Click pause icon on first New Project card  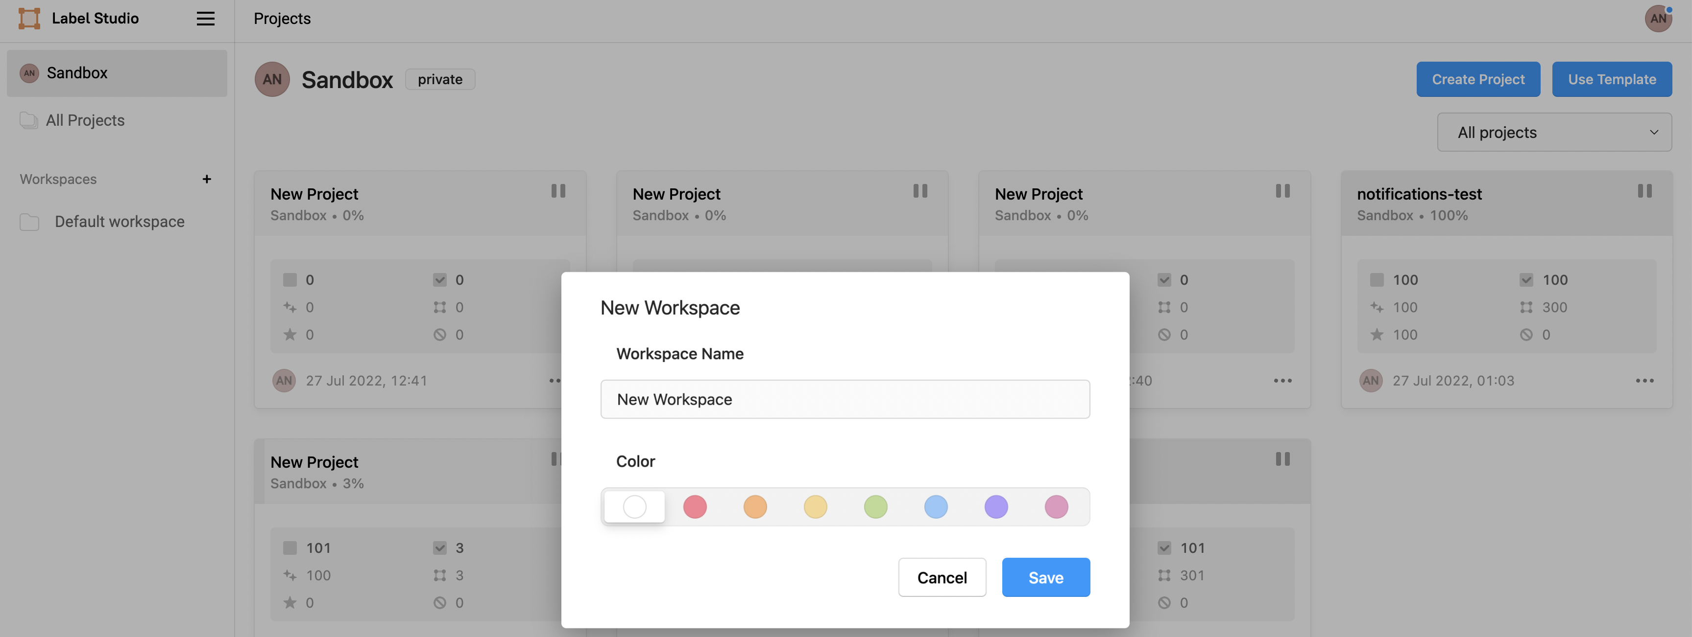coord(557,191)
